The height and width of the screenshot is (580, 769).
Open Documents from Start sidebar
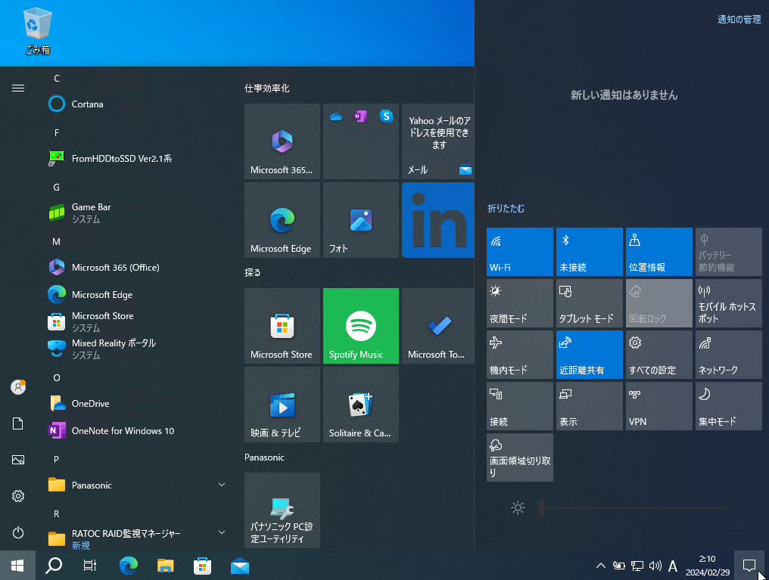coord(18,423)
